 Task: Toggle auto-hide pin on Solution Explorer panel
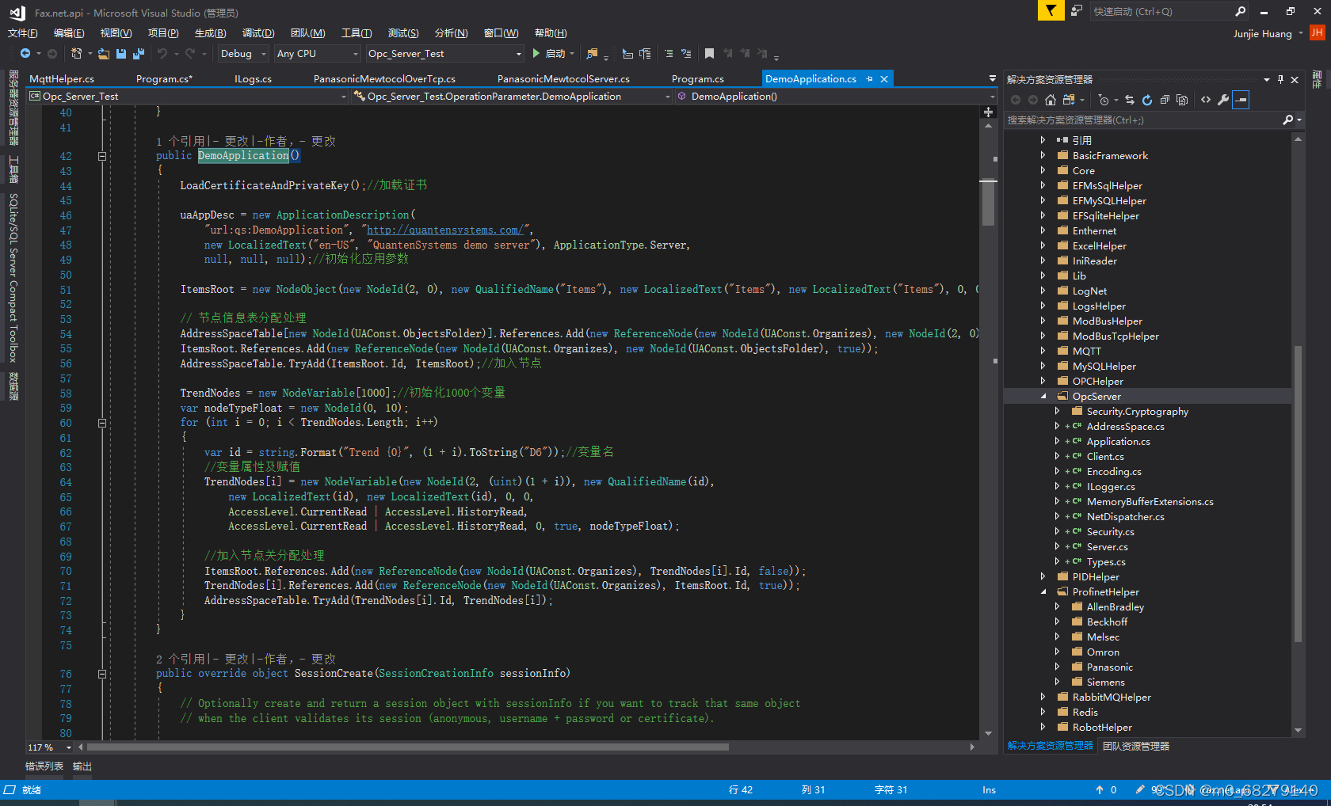point(1280,79)
